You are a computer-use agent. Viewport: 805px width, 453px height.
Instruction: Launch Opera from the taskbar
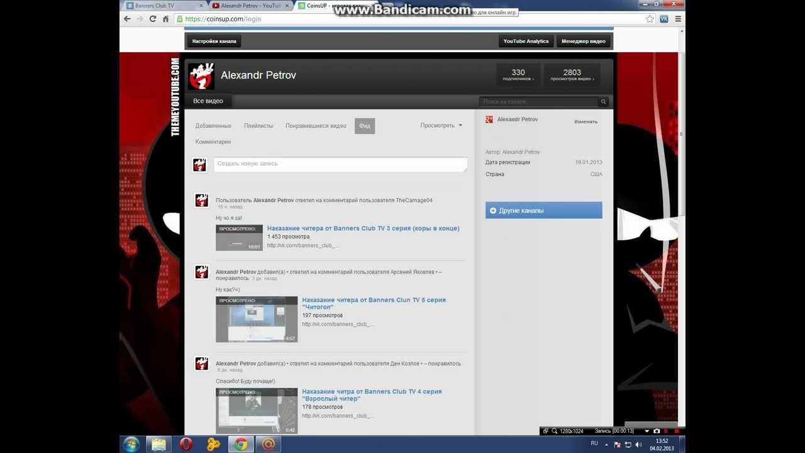[186, 444]
